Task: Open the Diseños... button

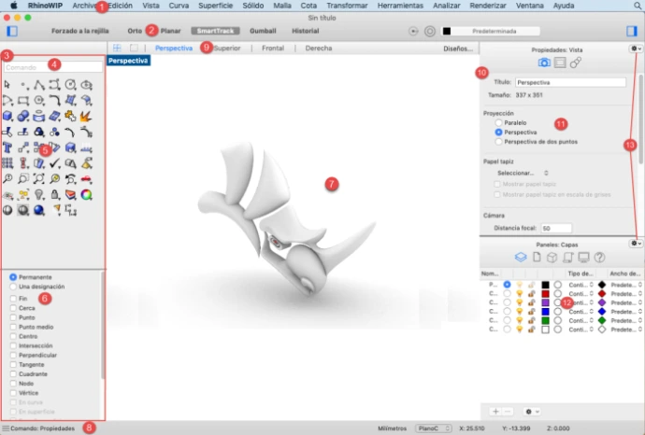Action: pyautogui.click(x=458, y=49)
